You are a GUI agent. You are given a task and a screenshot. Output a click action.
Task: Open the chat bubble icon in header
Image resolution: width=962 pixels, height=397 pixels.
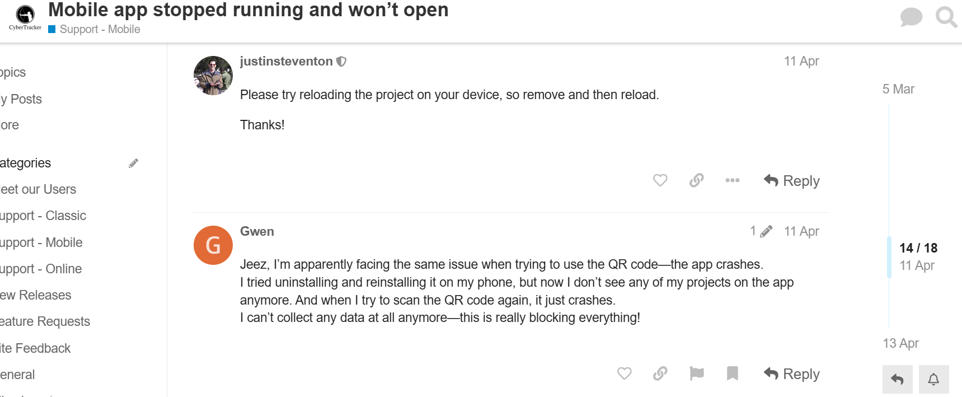[x=911, y=17]
